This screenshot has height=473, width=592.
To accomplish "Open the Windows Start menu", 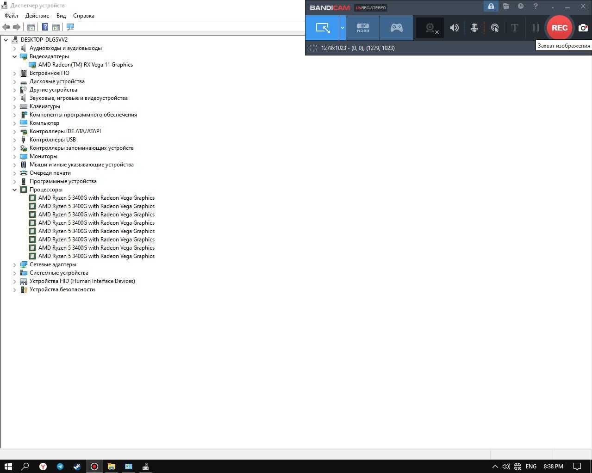I will (x=8, y=467).
